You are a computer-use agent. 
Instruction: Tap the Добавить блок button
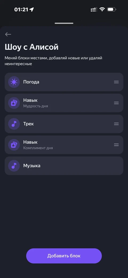[64, 256]
